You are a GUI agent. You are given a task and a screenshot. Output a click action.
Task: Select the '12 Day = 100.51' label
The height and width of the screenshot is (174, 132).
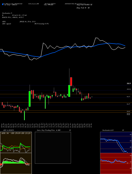tap(11, 5)
